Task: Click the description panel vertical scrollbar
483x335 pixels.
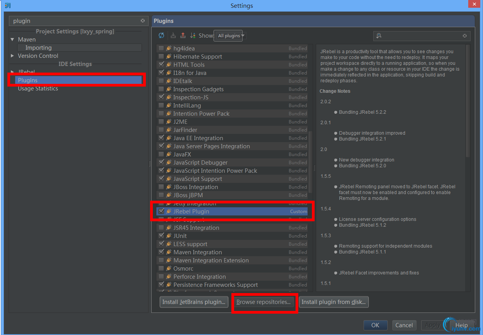Action: click(x=468, y=101)
